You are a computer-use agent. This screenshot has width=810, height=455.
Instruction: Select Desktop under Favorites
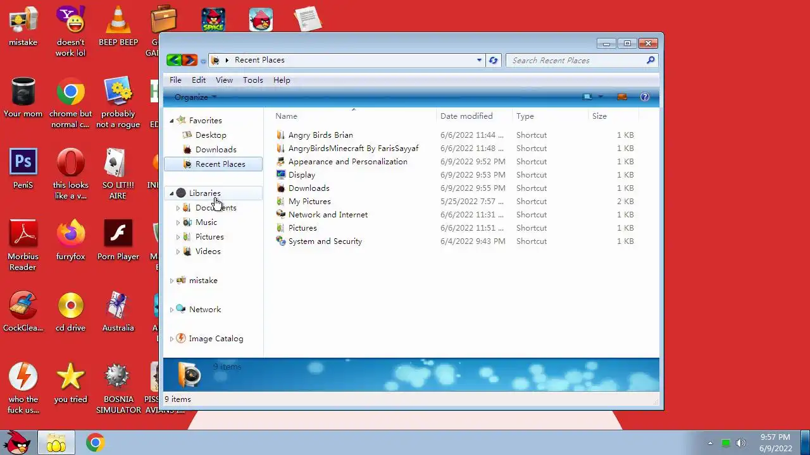click(211, 135)
